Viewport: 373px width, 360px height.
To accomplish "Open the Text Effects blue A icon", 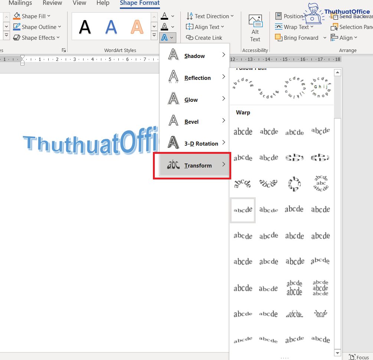I will [164, 38].
